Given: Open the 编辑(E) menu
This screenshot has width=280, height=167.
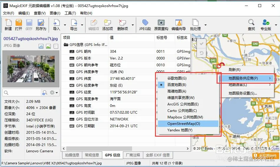Looking at the screenshot, I should (24, 13).
